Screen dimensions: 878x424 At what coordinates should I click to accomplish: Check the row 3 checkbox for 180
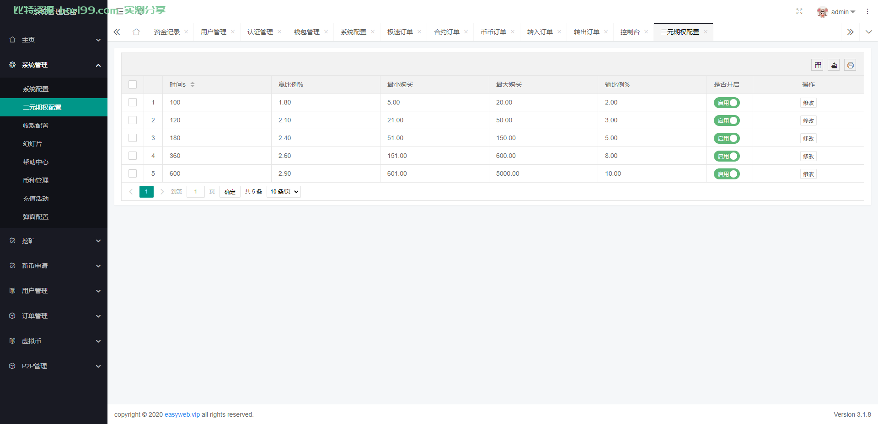coord(133,138)
